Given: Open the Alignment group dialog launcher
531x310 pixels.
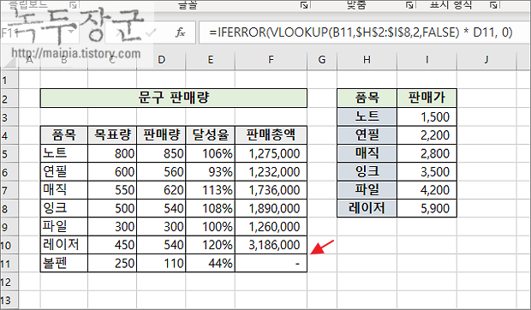Looking at the screenshot, I should point(409,5).
